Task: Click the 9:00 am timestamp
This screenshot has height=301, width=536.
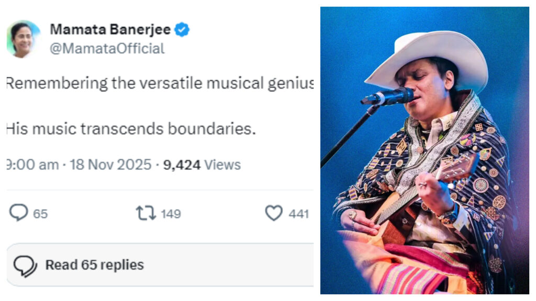Action: (32, 165)
